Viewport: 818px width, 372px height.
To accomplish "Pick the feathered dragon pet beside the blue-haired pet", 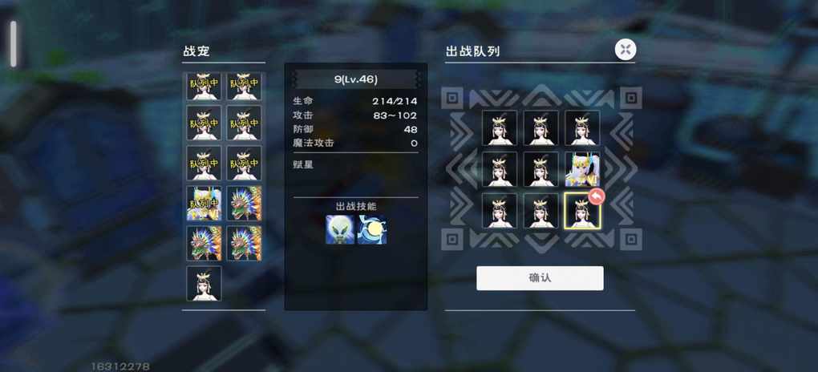I will point(244,203).
